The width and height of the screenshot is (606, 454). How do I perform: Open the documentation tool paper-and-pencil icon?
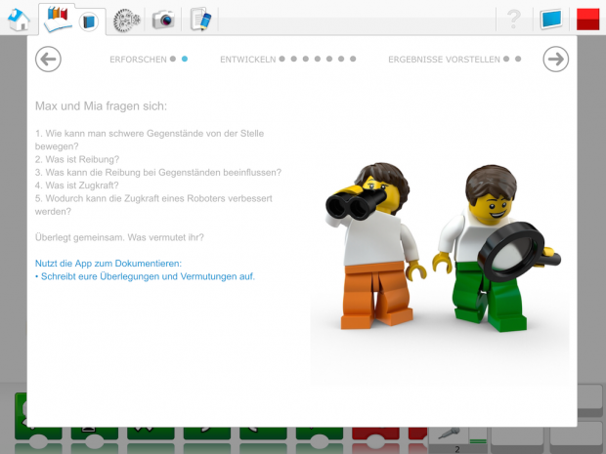200,19
